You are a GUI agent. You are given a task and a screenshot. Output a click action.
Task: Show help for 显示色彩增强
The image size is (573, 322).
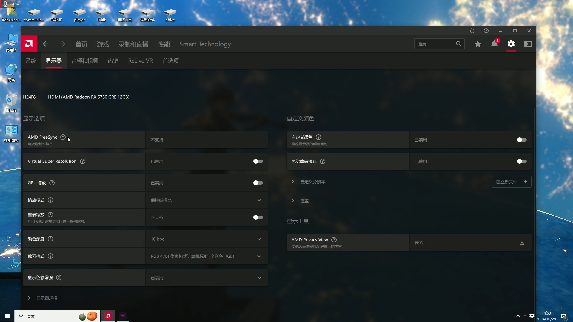pos(59,278)
